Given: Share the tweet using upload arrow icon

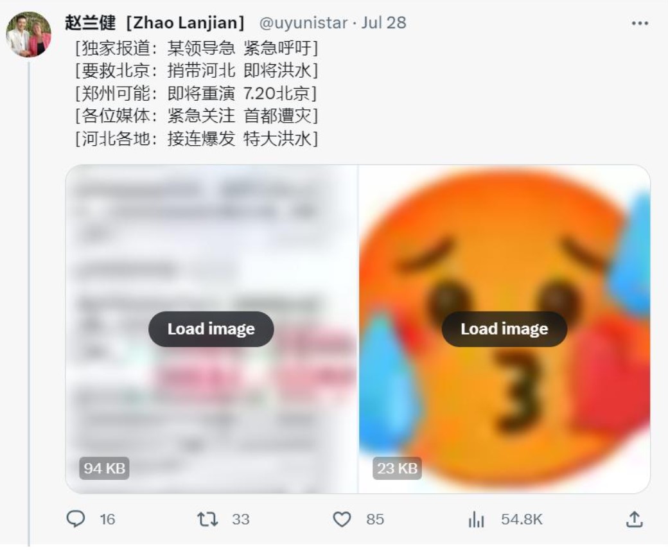Looking at the screenshot, I should (634, 519).
